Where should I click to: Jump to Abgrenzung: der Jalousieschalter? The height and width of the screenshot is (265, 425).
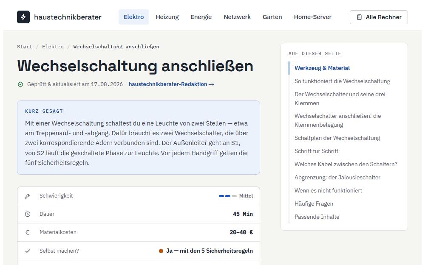[337, 177]
